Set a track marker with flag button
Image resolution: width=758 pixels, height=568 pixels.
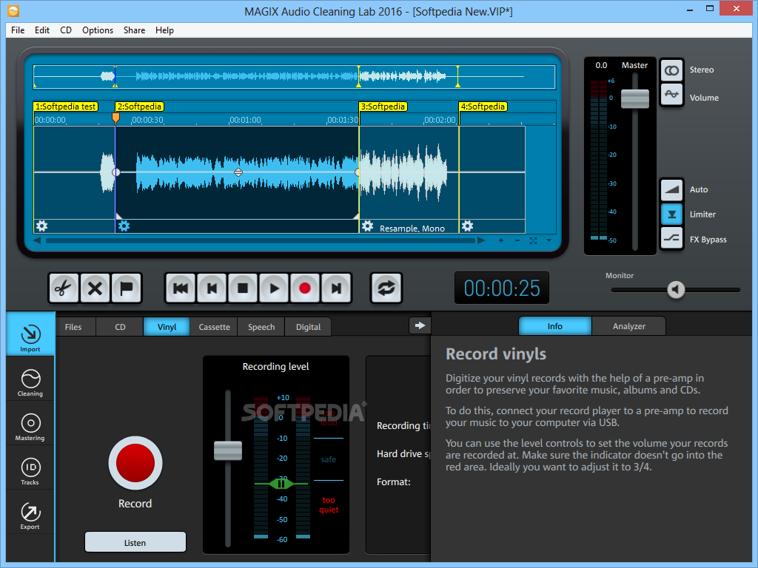126,288
